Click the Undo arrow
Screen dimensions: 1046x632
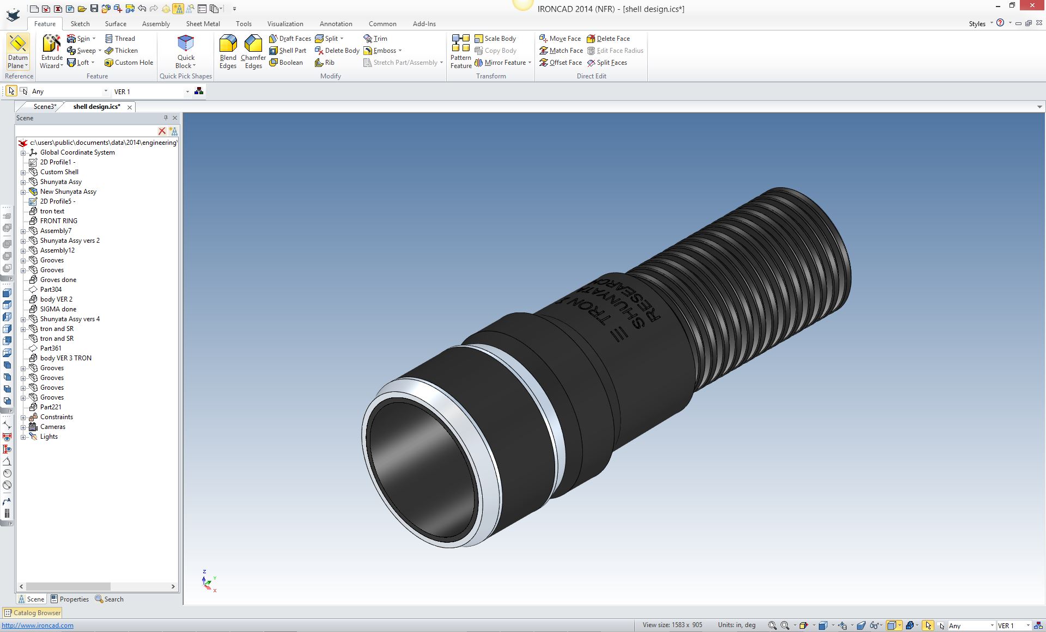tap(142, 8)
